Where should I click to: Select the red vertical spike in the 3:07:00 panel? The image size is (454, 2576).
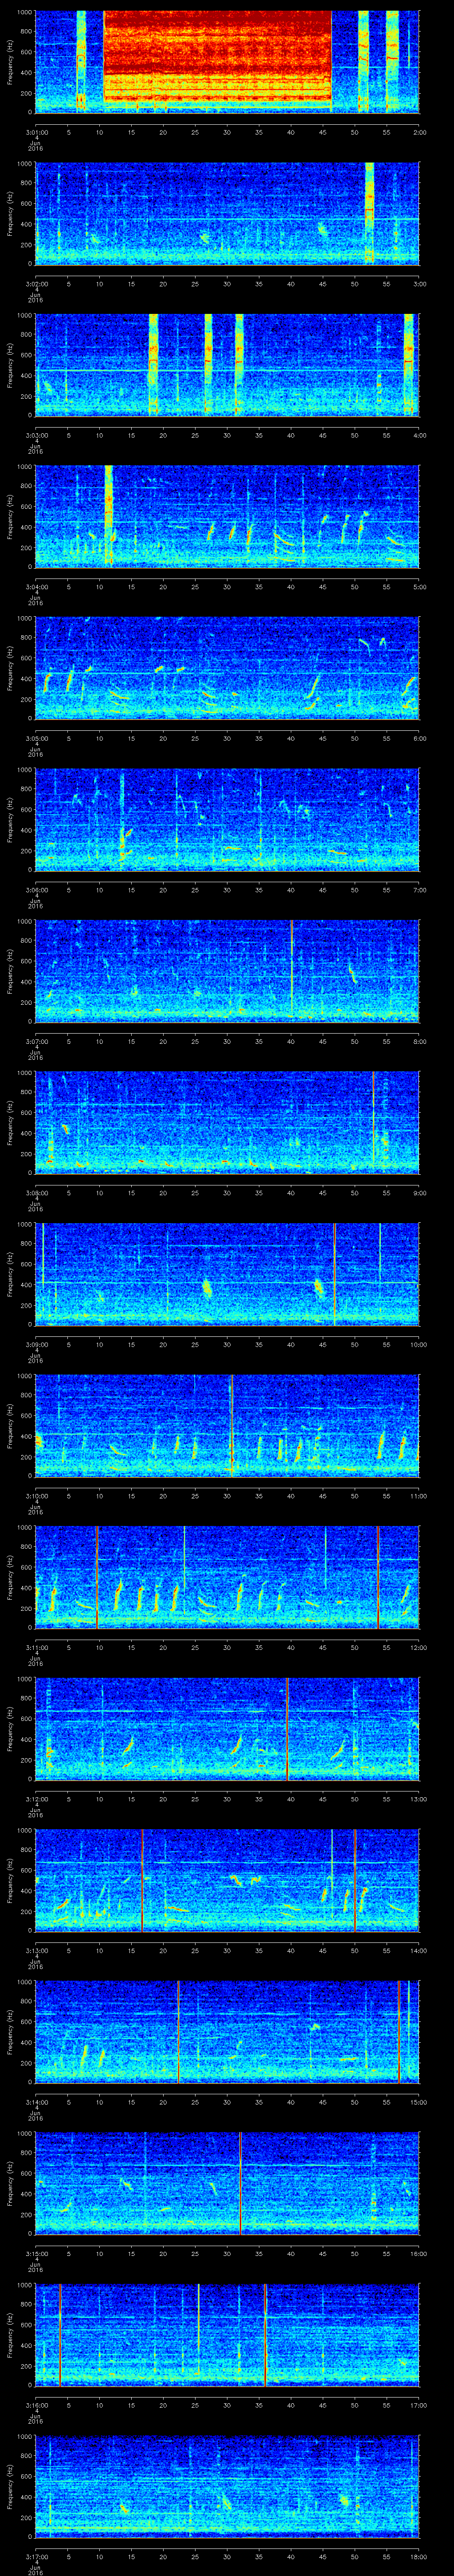[291, 970]
